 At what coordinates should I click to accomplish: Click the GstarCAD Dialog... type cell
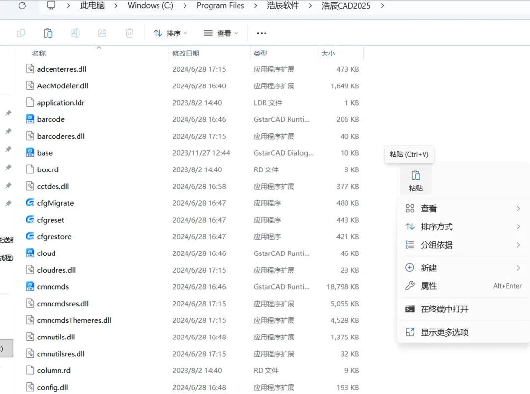(284, 153)
